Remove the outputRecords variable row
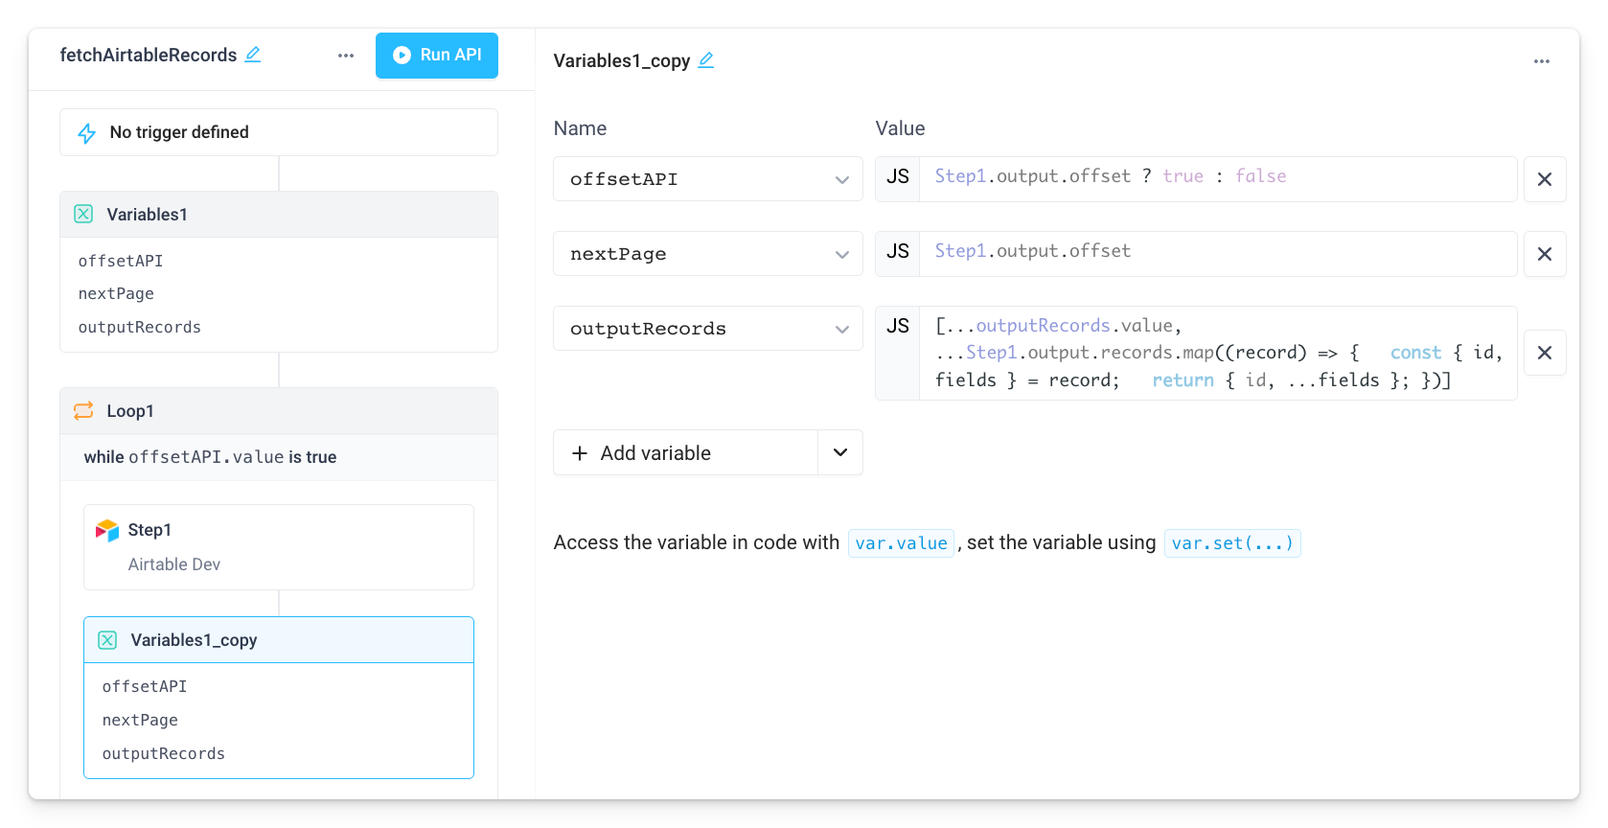Screen dimensions: 1608x828 tap(1545, 353)
